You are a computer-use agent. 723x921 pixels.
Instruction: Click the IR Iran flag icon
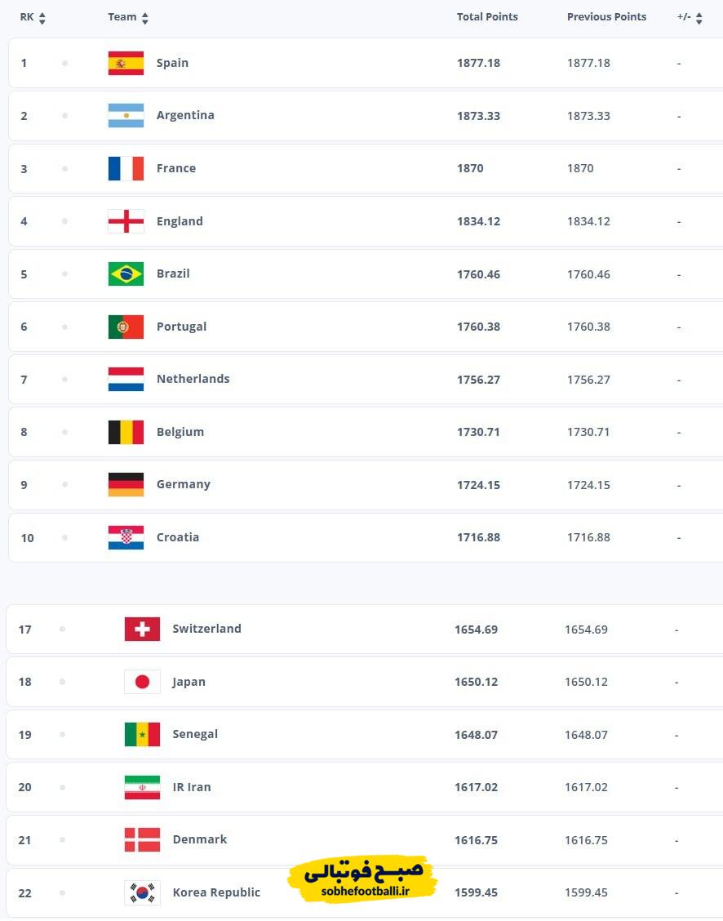142,787
